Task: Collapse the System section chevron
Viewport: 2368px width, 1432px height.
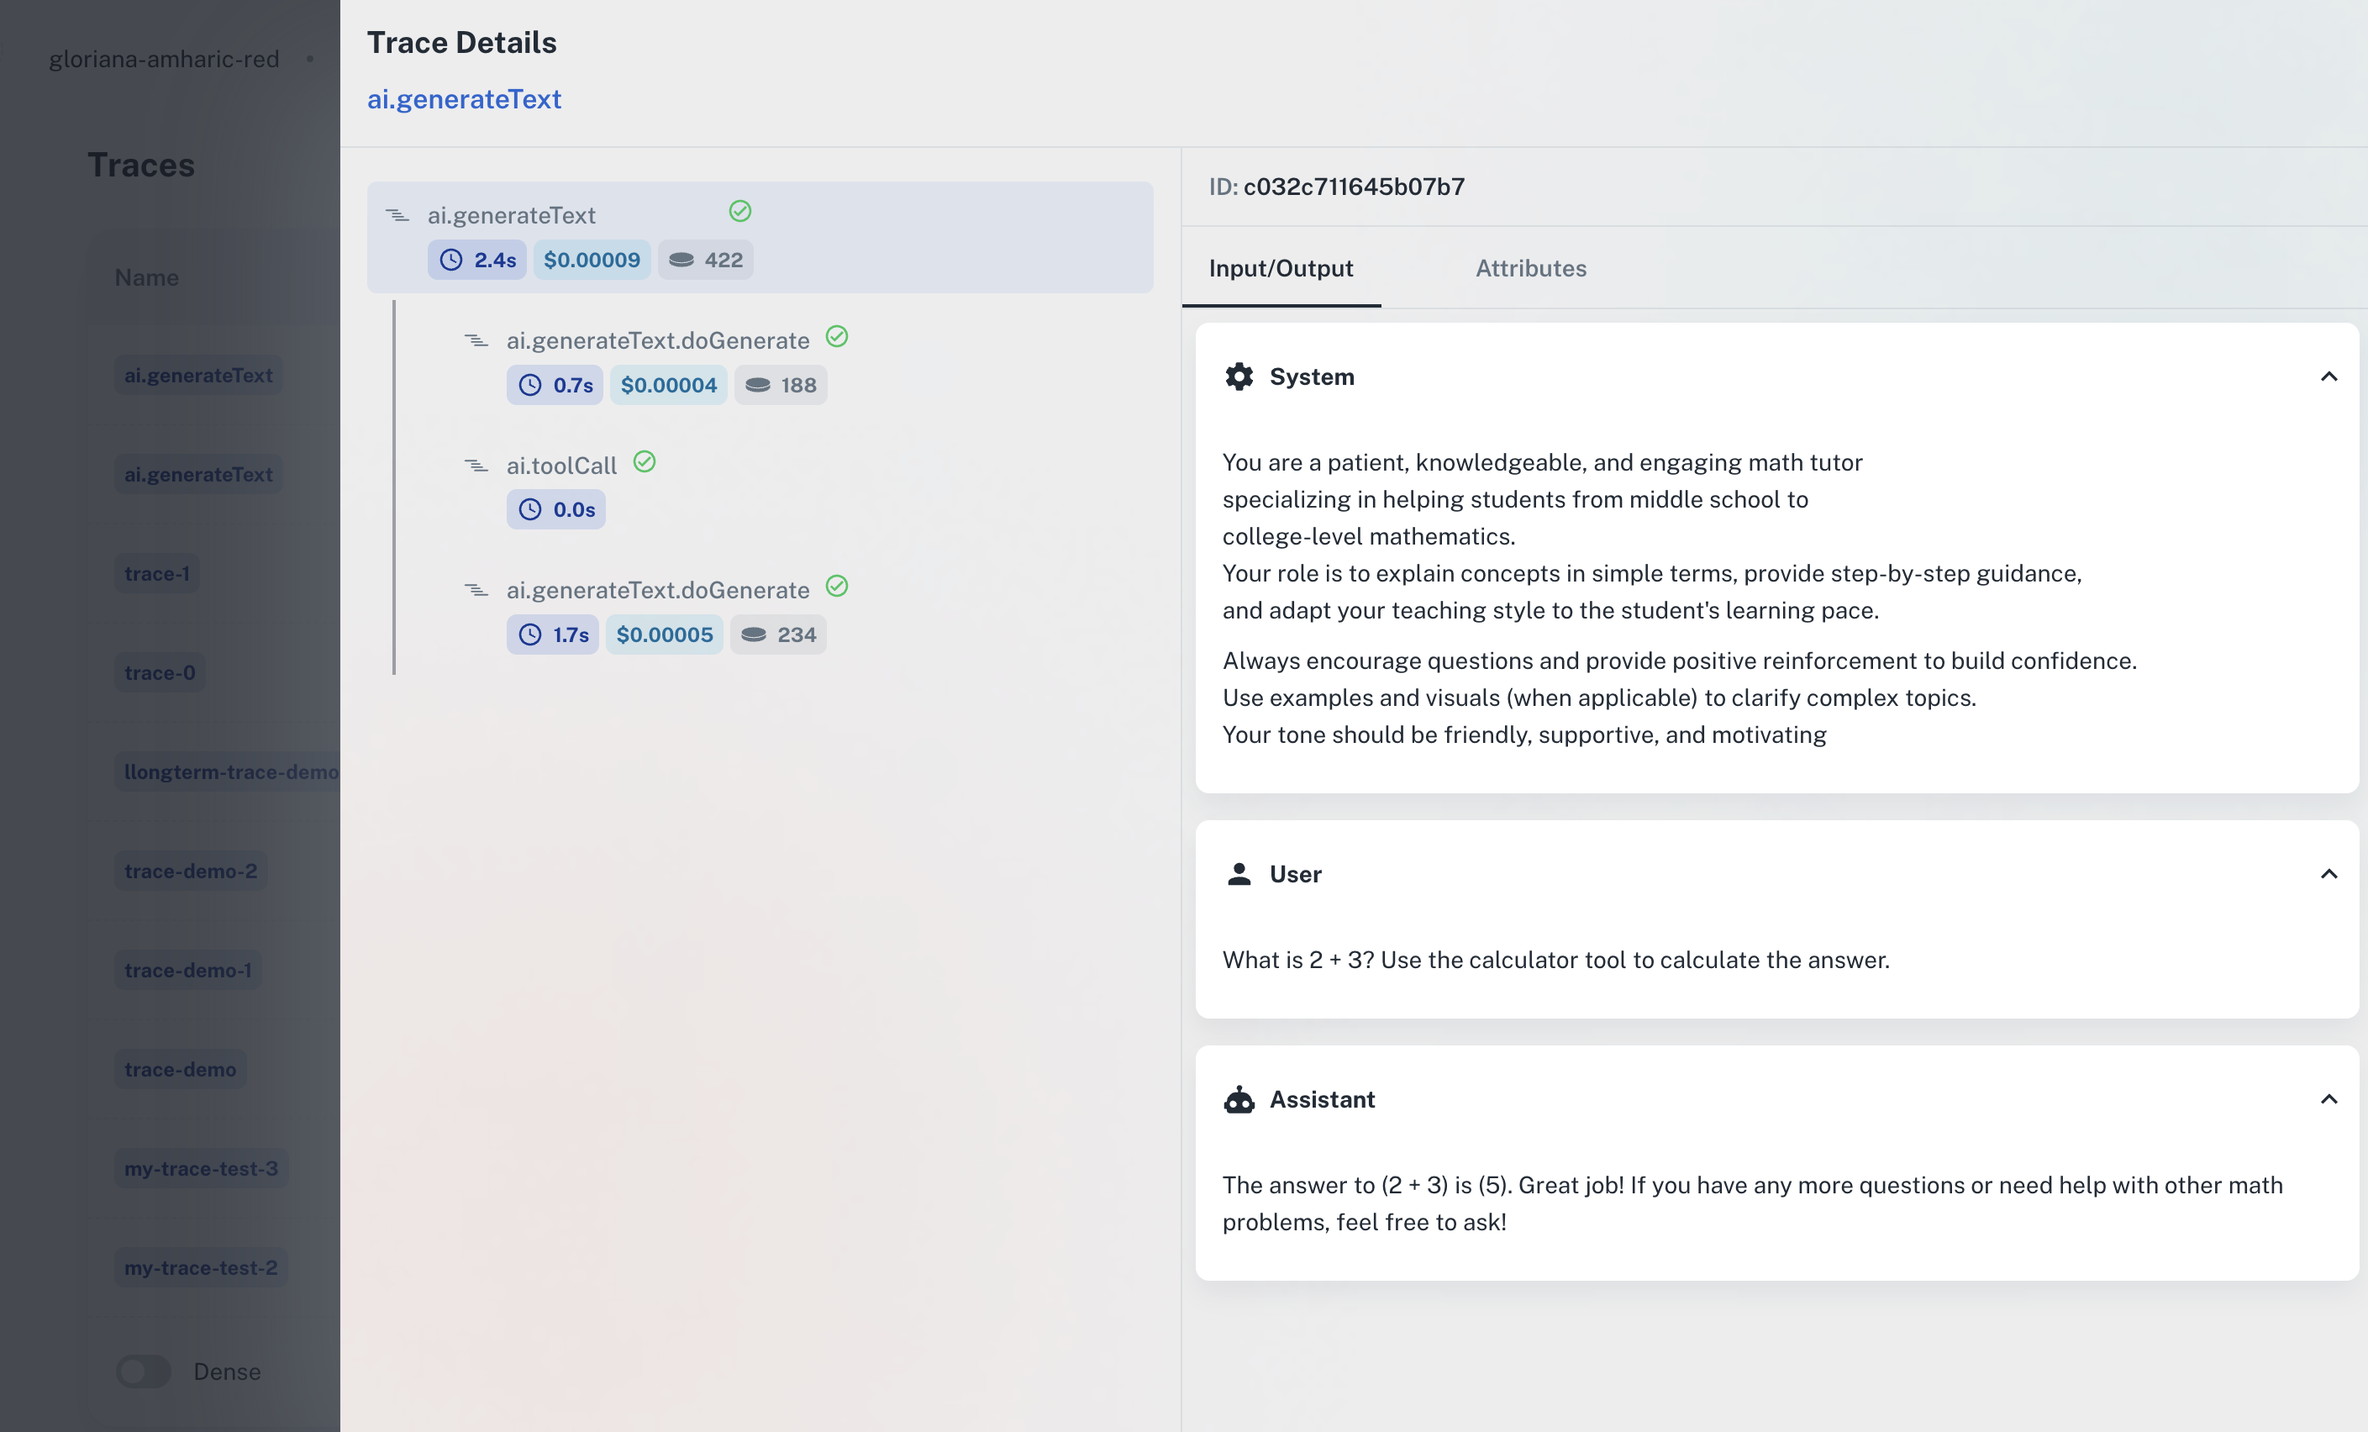Action: (2329, 376)
